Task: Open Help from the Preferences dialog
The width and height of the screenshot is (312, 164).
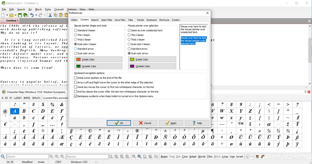Action: click(x=197, y=123)
